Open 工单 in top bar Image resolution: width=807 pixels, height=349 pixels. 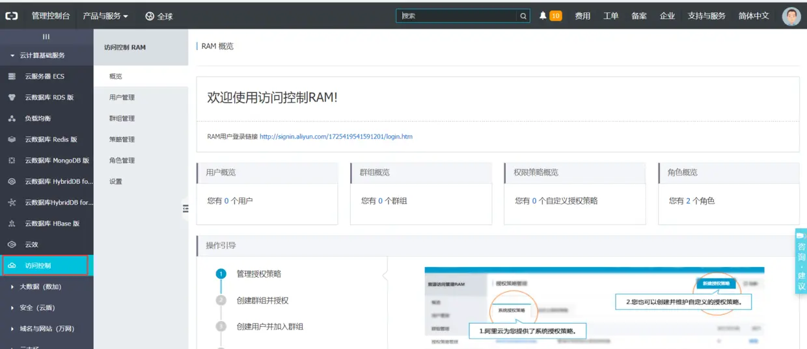pyautogui.click(x=610, y=16)
